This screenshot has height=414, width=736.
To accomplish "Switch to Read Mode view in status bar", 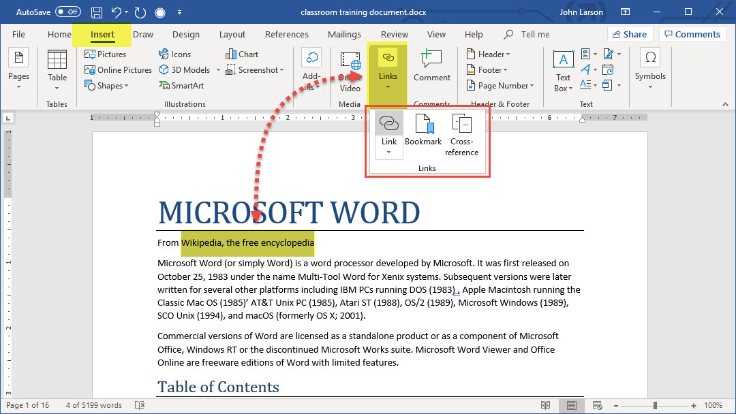I will 545,405.
